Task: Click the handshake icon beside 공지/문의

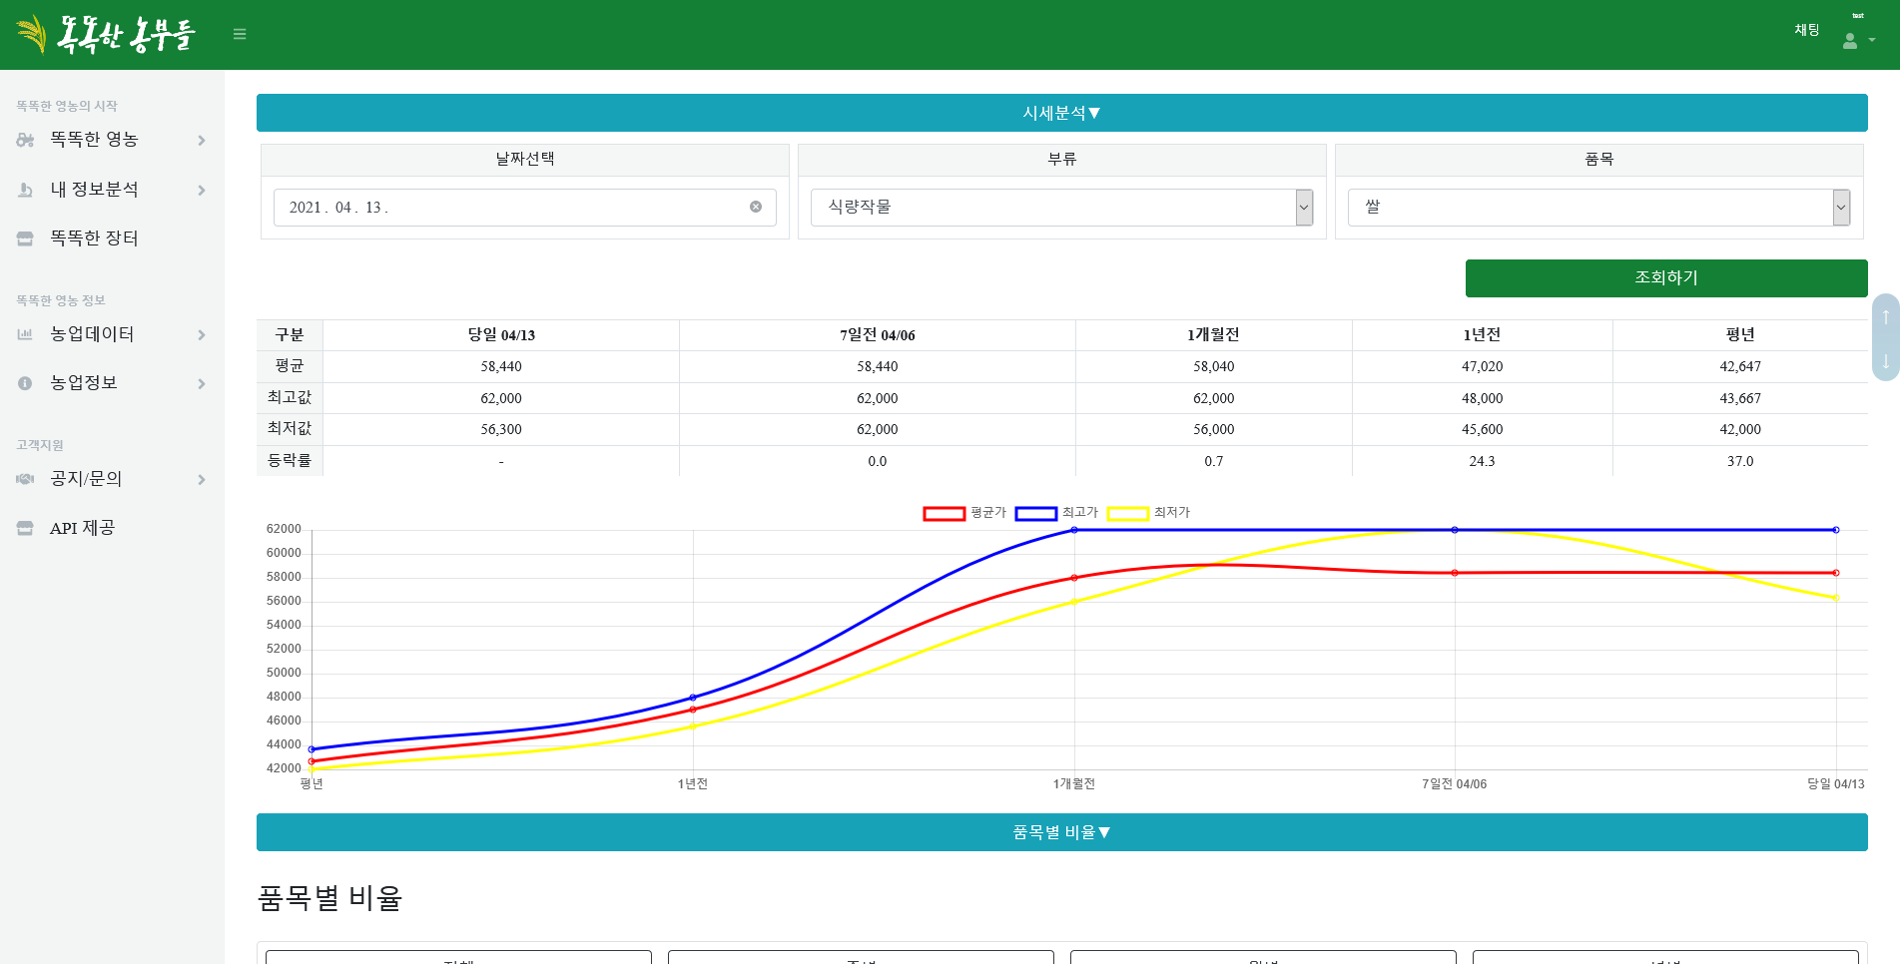Action: point(25,479)
